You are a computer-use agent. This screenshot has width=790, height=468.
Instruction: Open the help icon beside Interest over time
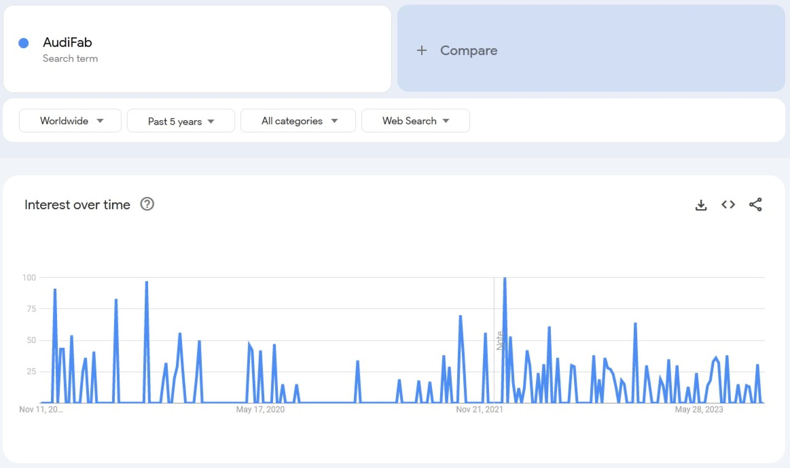[147, 204]
